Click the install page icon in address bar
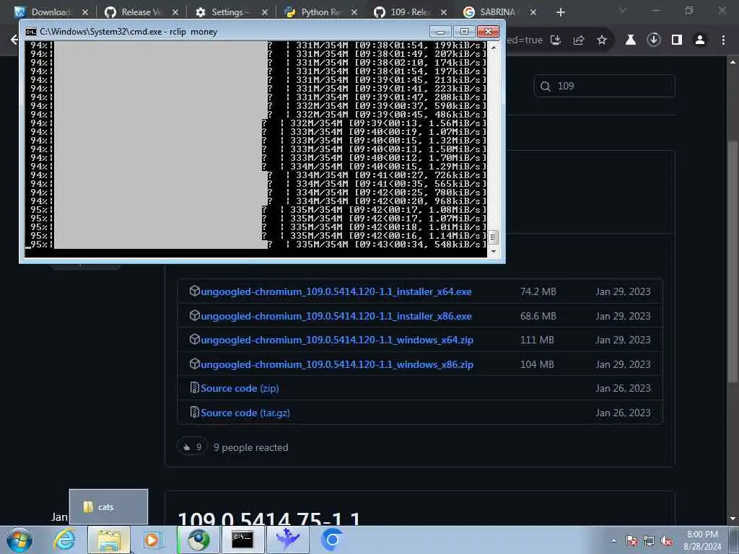This screenshot has width=739, height=554. [x=556, y=40]
